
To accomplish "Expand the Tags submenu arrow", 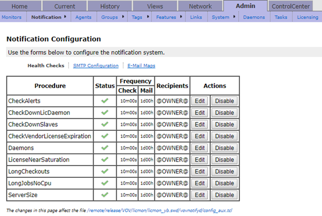I will [x=148, y=17].
